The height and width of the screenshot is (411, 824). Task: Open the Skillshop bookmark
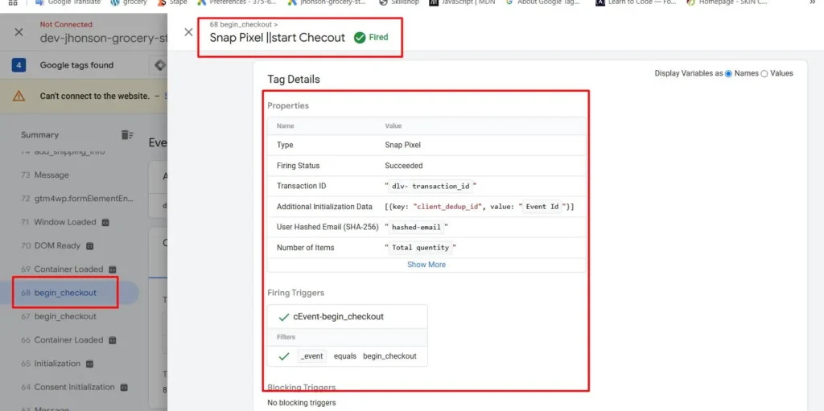pyautogui.click(x=399, y=2)
